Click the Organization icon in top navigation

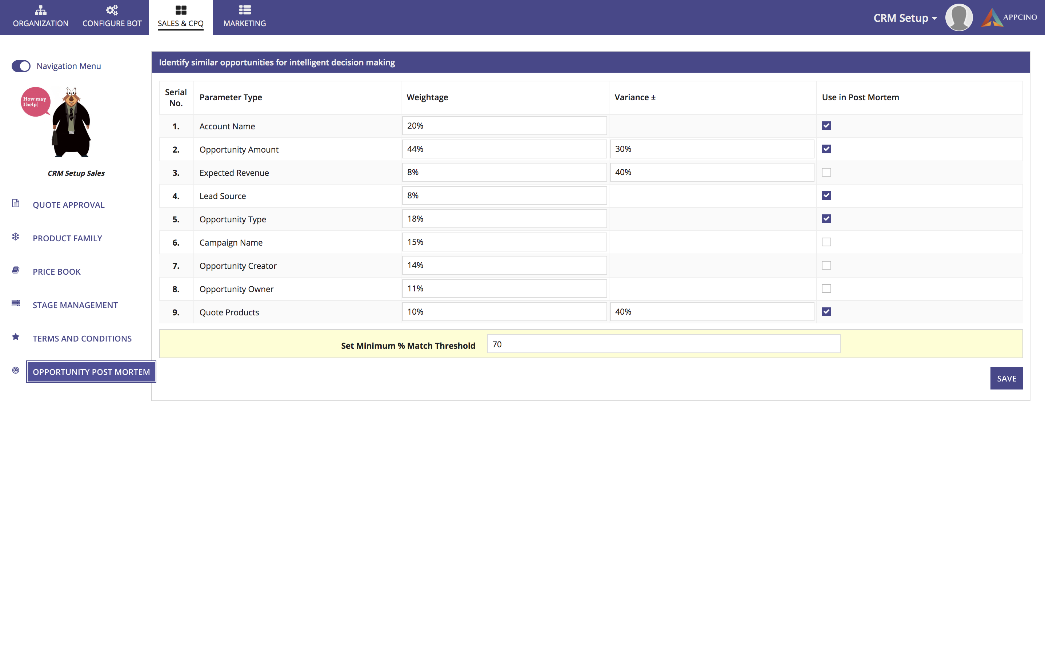pyautogui.click(x=40, y=11)
